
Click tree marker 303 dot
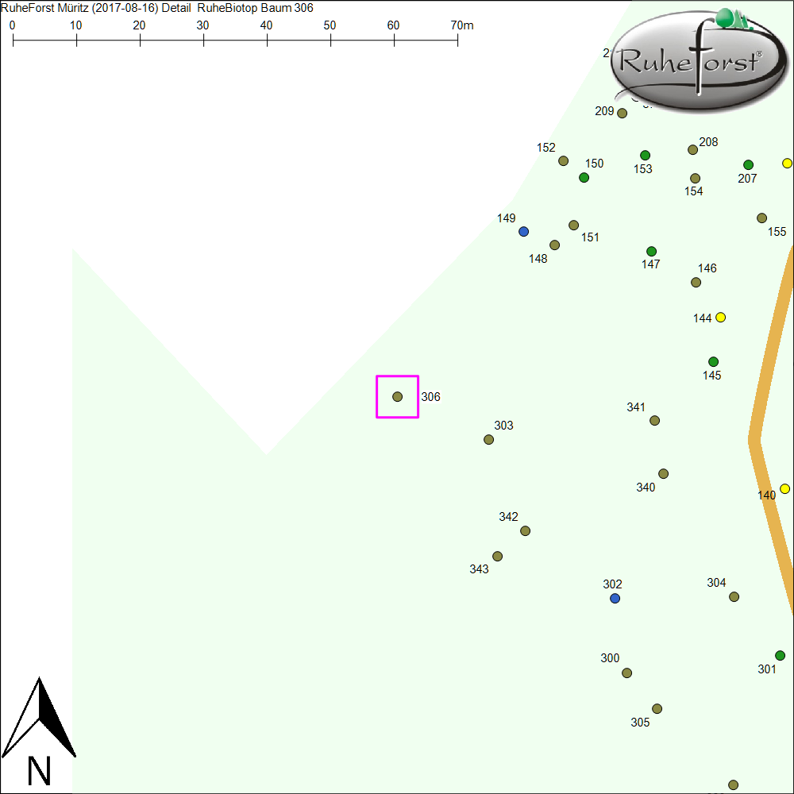pyautogui.click(x=489, y=440)
